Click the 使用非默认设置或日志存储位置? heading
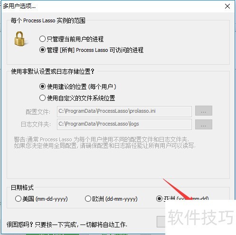Viewport: 236px width, 235px height. click(53, 71)
